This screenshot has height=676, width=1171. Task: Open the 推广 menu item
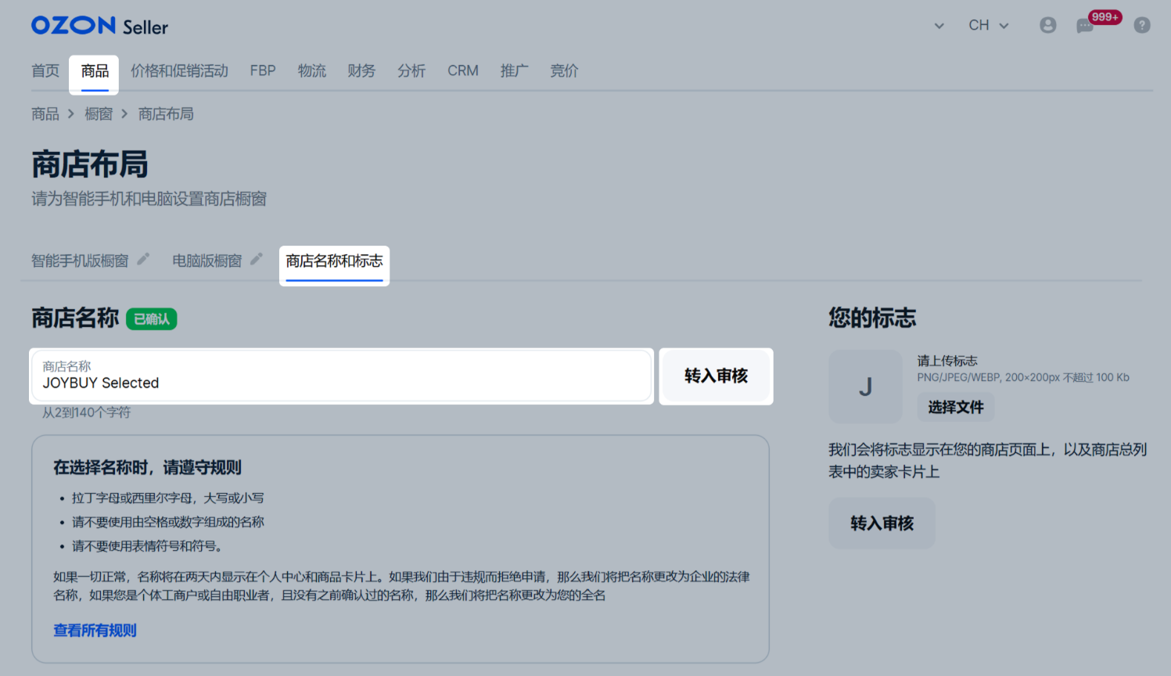[x=514, y=71]
